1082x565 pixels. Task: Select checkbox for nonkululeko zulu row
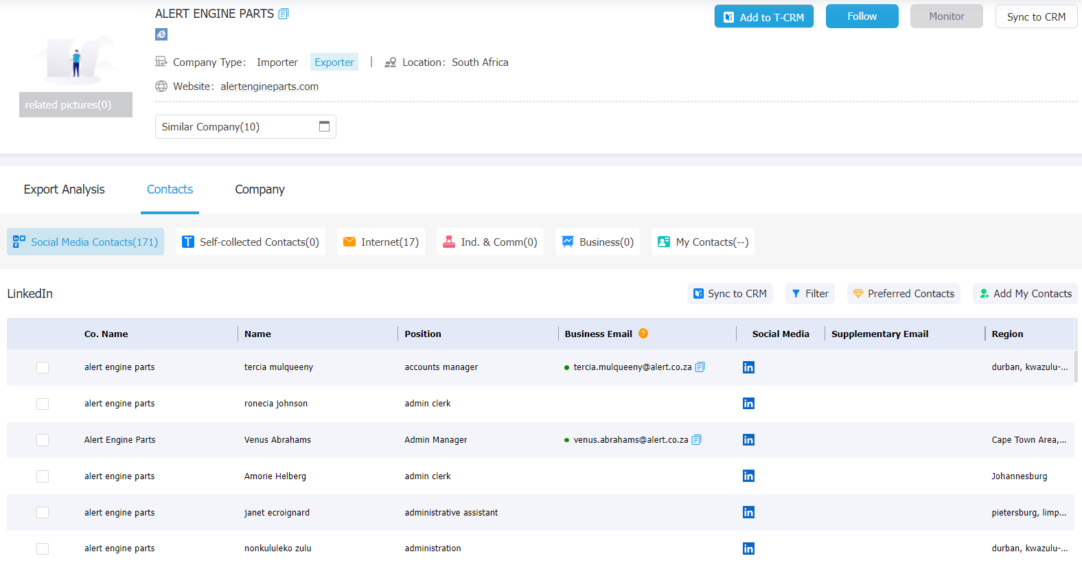point(43,549)
